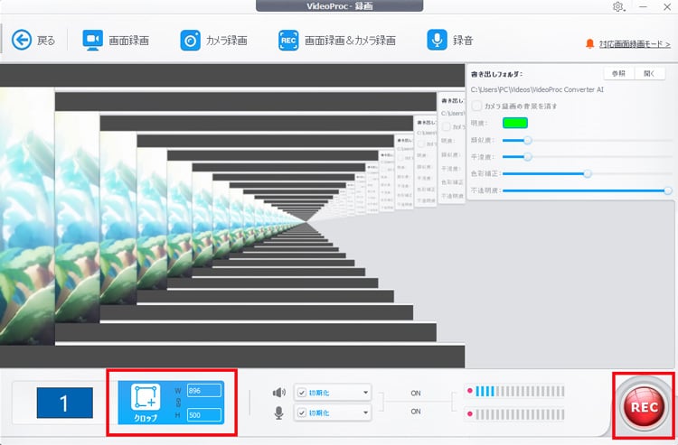Click the 戻る back arrow icon
678x445 pixels.
pyautogui.click(x=22, y=40)
